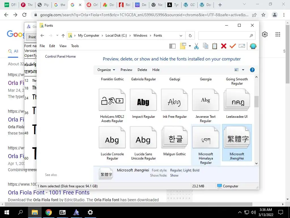Click the Copy icon in Fonts toolbar
Image resolution: width=290 pixels, height=218 pixels.
coord(206,46)
